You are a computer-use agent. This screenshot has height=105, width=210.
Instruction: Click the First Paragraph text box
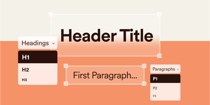(105, 75)
